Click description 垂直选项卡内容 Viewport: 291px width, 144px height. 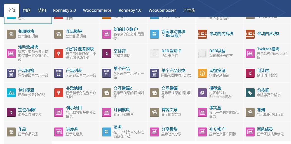(221, 56)
